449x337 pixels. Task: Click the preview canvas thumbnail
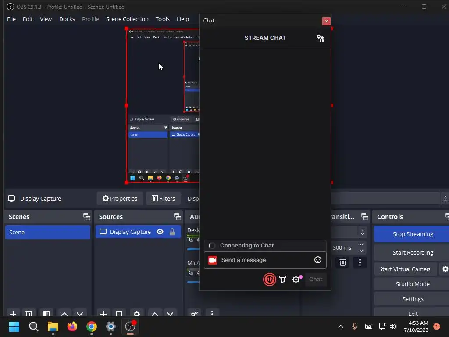pos(163,105)
